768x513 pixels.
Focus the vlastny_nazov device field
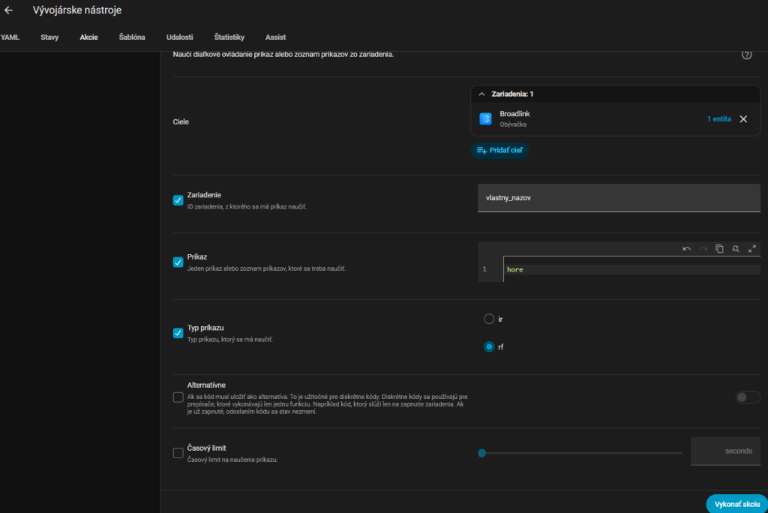click(619, 198)
